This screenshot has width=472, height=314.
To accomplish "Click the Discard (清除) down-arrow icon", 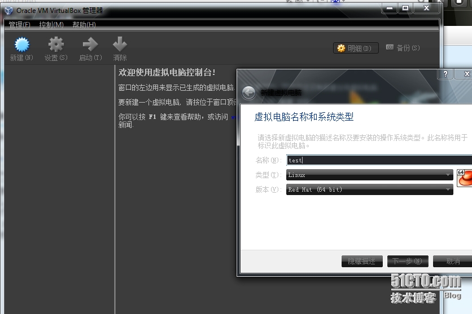I will (x=120, y=44).
